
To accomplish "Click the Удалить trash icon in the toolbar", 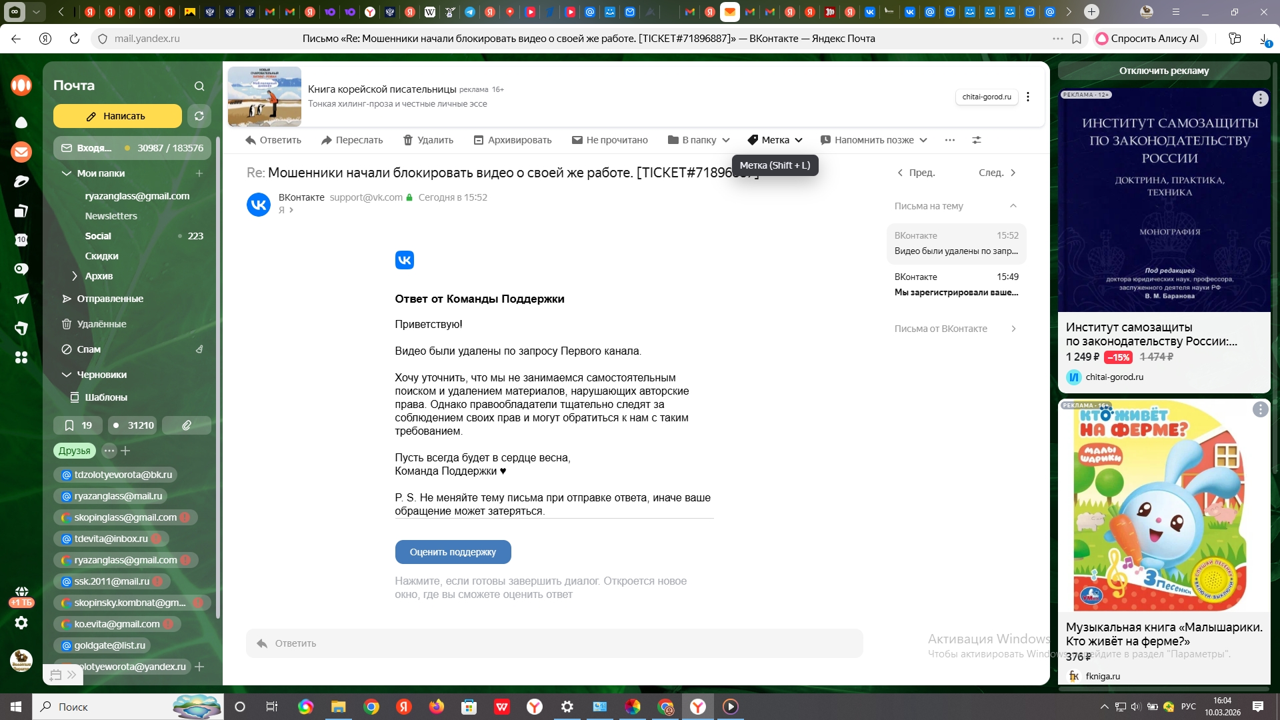I will [x=408, y=140].
